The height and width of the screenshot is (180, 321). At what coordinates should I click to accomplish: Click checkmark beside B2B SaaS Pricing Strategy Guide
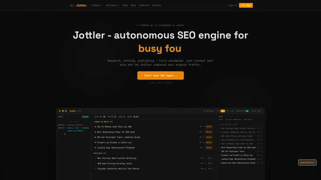point(95,164)
